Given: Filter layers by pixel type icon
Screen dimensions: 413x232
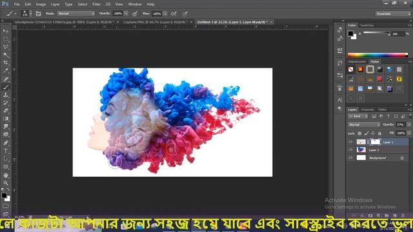Looking at the screenshot, I should [x=374, y=116].
